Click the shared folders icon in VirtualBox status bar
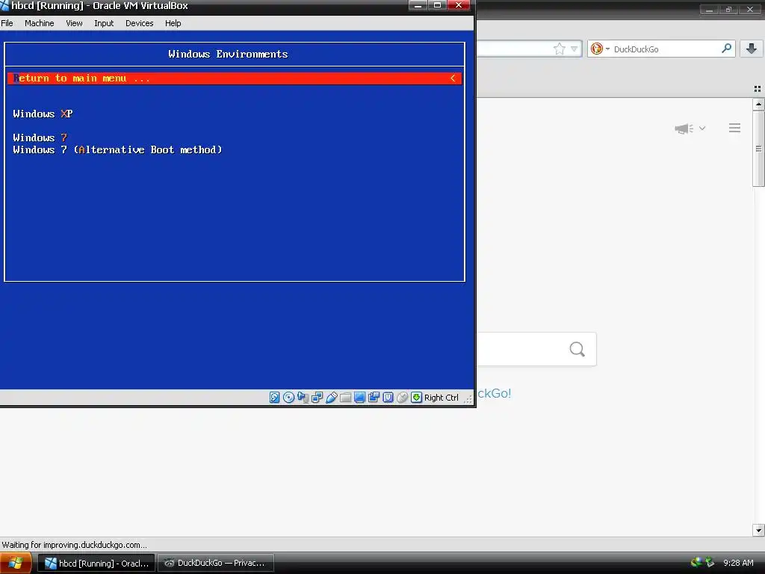The width and height of the screenshot is (765, 574). [x=345, y=398]
